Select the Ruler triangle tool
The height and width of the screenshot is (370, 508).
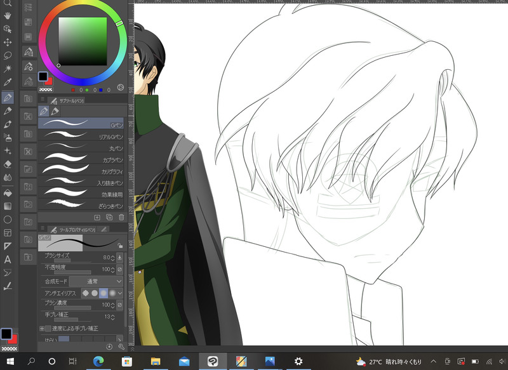click(x=8, y=246)
